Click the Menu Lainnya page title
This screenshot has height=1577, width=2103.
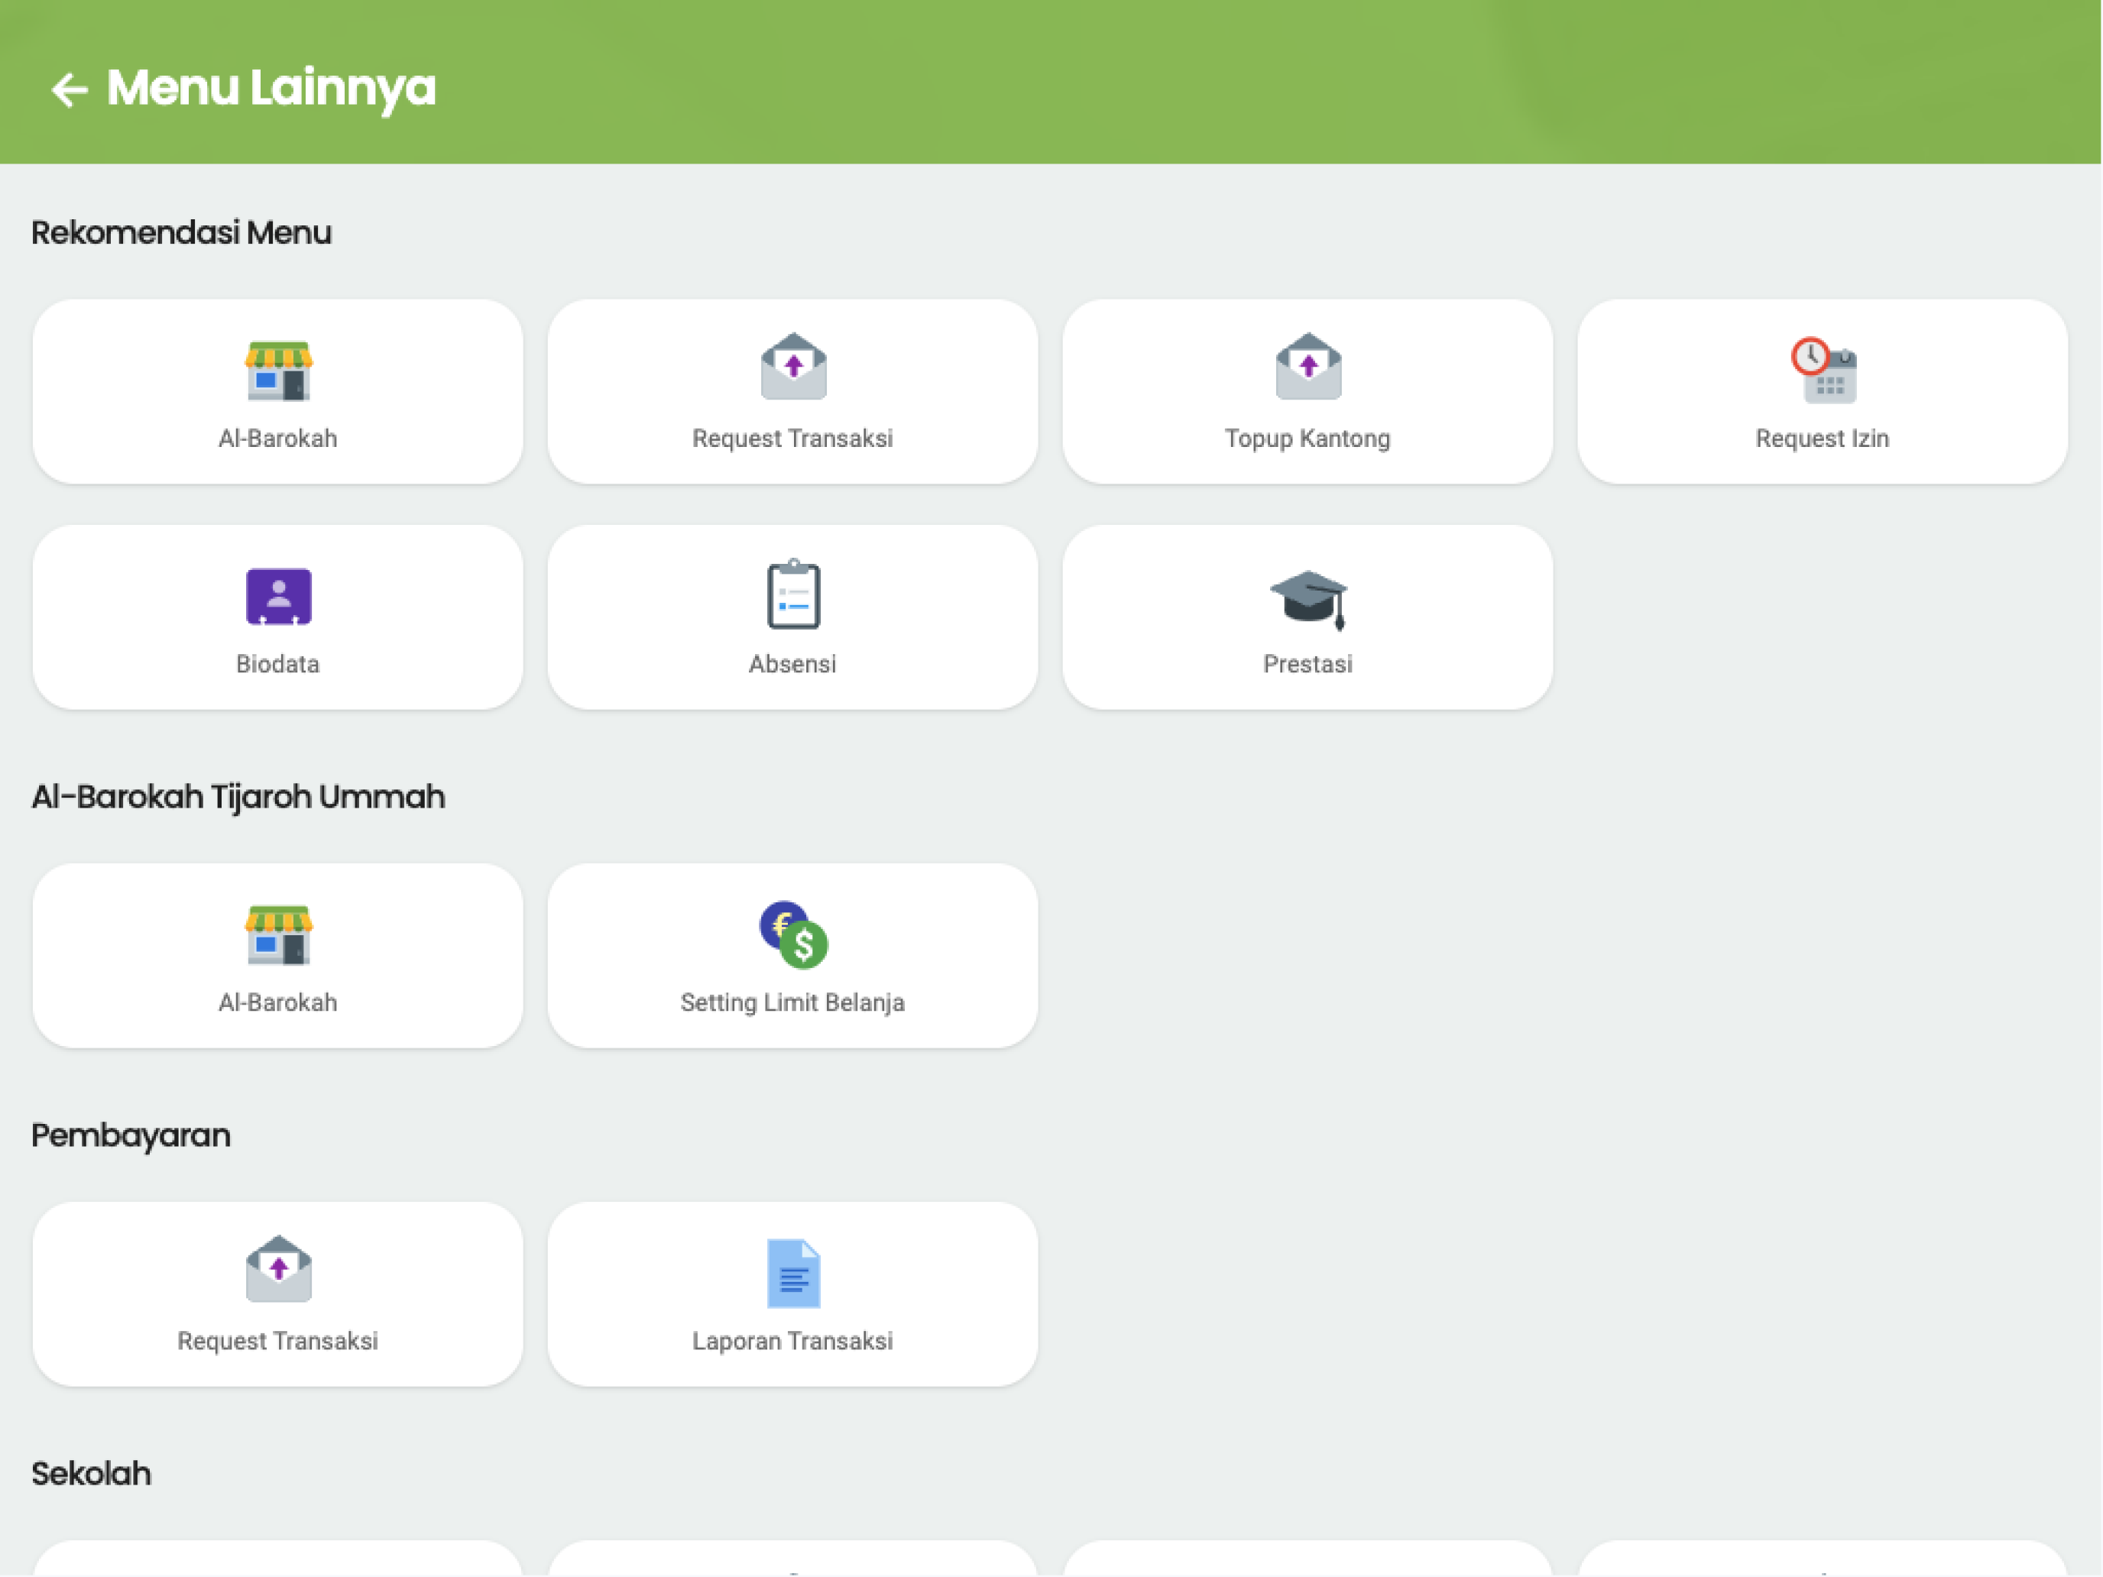point(271,89)
